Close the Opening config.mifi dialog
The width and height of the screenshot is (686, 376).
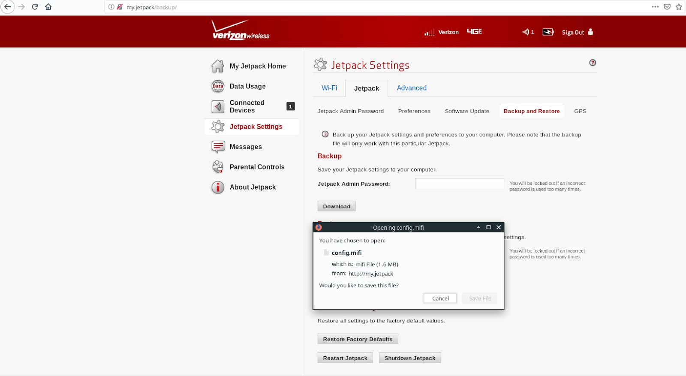[498, 227]
